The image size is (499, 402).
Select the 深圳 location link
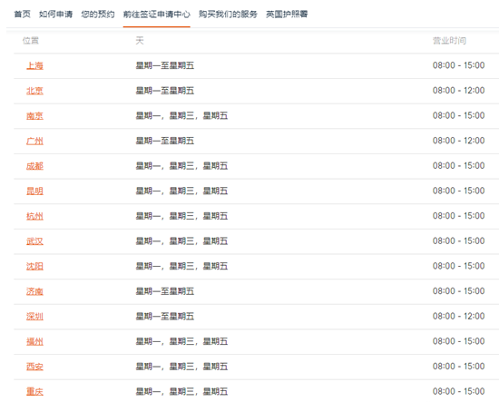tap(34, 317)
